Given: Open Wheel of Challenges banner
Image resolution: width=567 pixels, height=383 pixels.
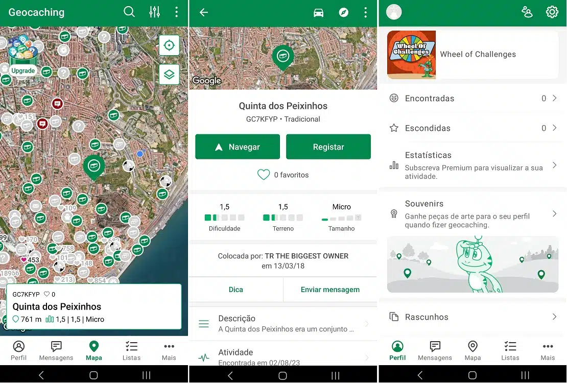Looking at the screenshot, I should [472, 55].
